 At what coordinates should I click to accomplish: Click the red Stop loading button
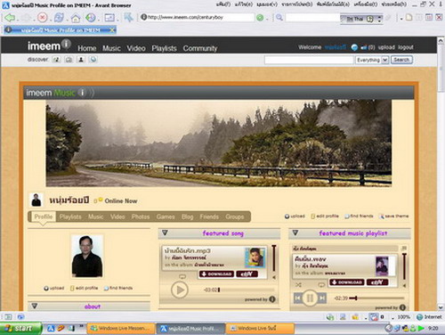(x=43, y=18)
